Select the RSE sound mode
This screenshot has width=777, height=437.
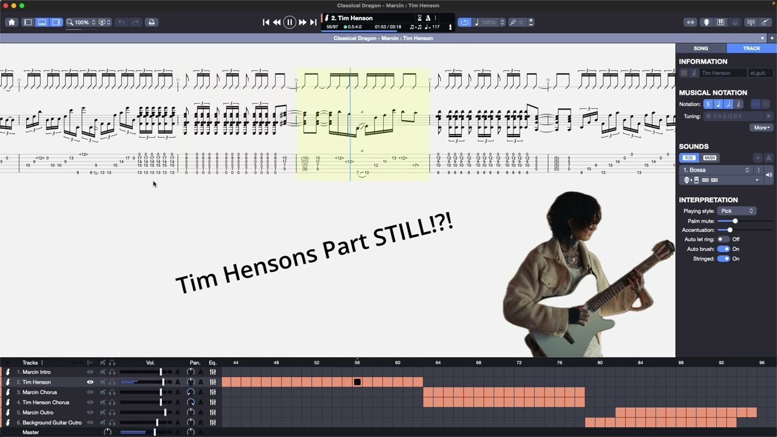(688, 158)
